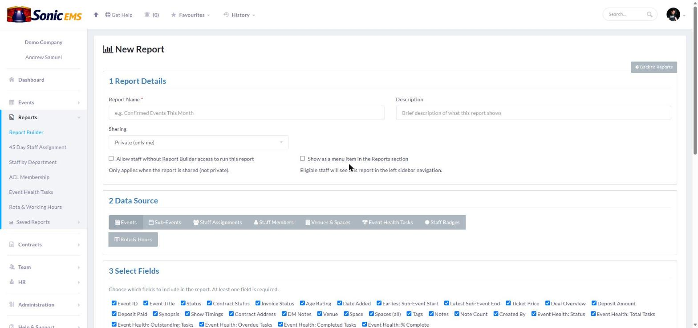Click the Saved Reports chart icon

11,222
